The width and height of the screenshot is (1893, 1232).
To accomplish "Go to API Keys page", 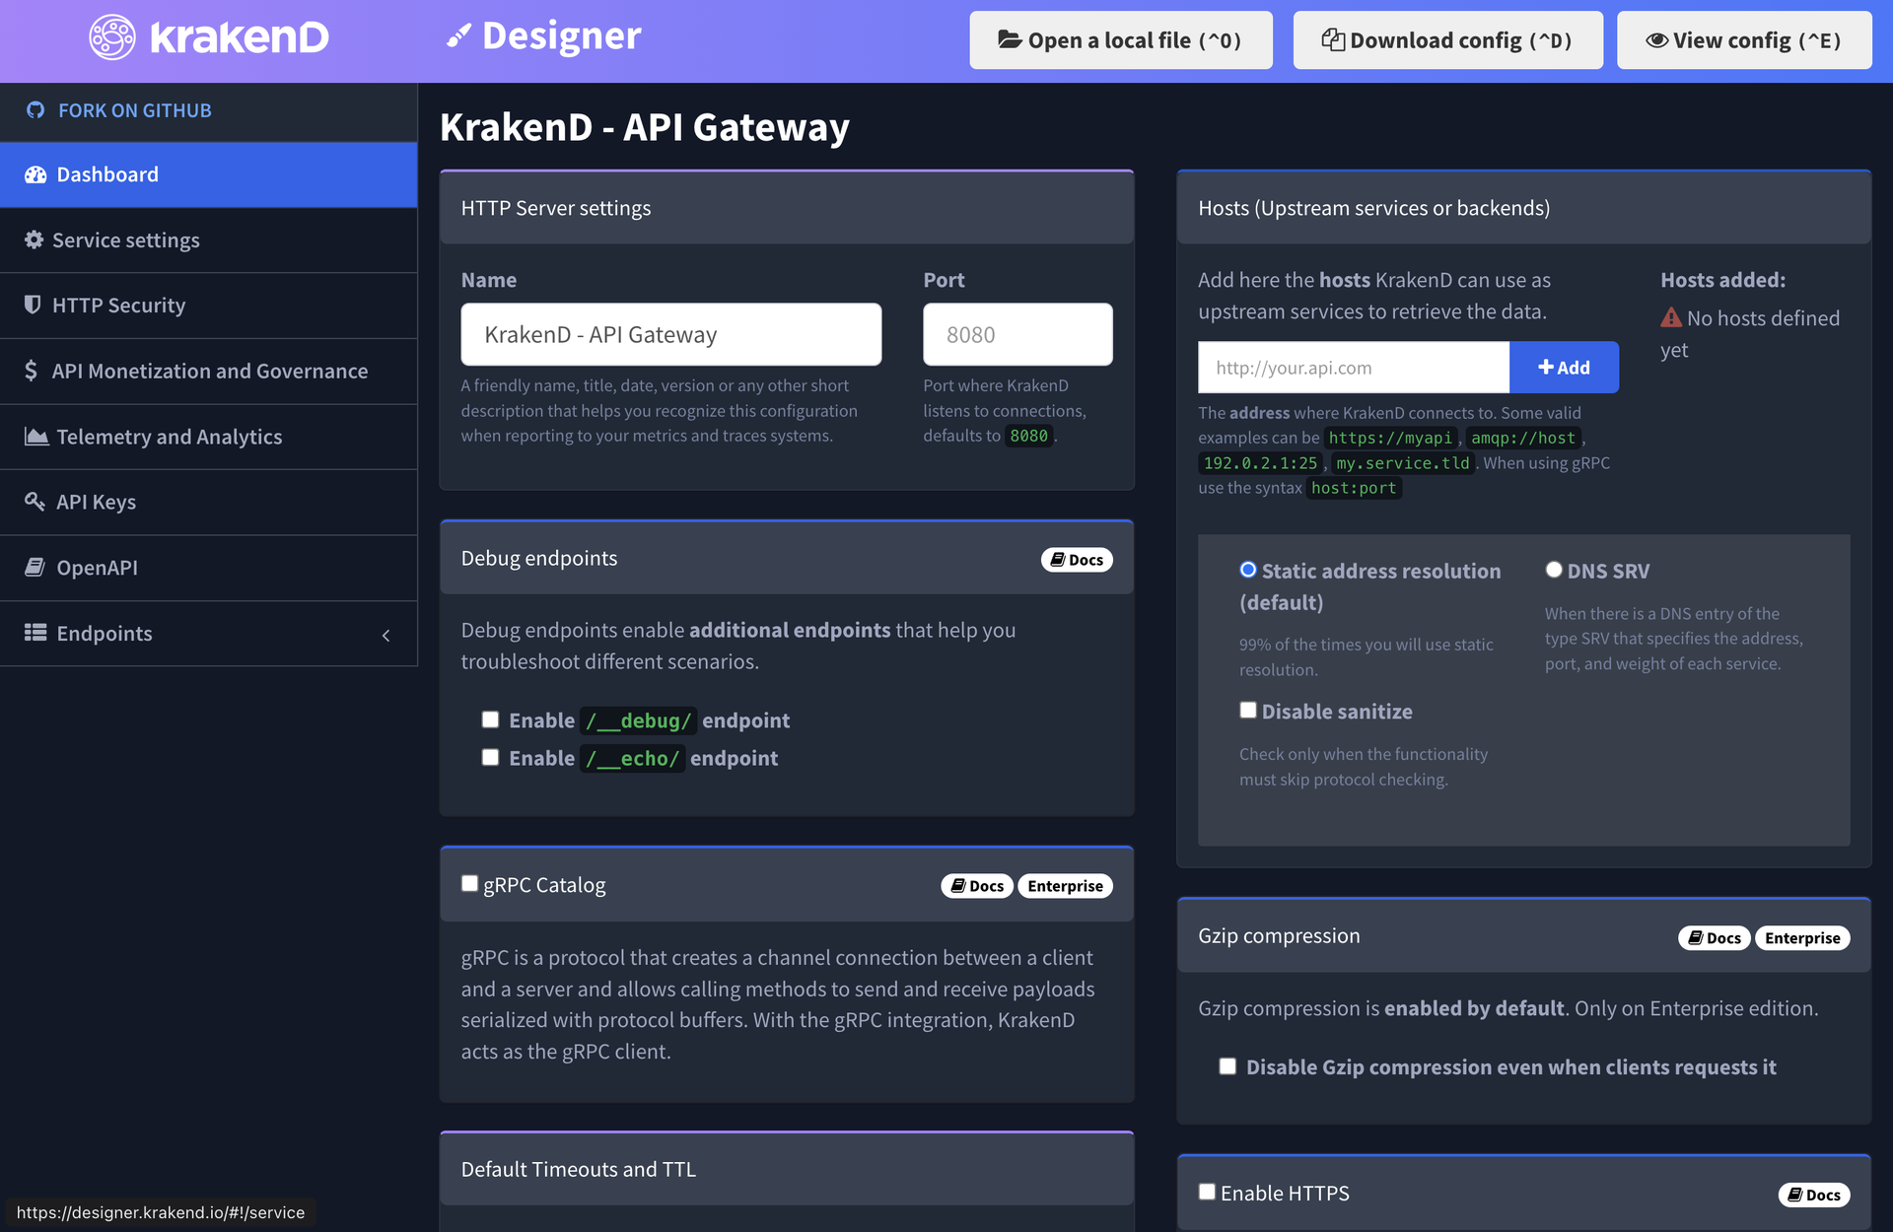I will pos(209,503).
